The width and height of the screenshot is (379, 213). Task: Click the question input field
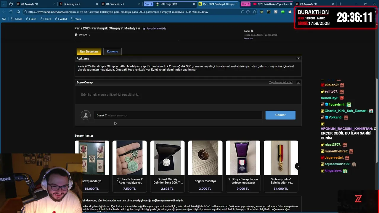(178, 115)
